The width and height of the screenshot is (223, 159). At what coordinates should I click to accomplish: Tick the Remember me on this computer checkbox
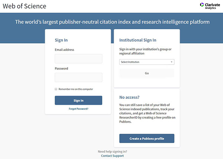tap(56, 89)
